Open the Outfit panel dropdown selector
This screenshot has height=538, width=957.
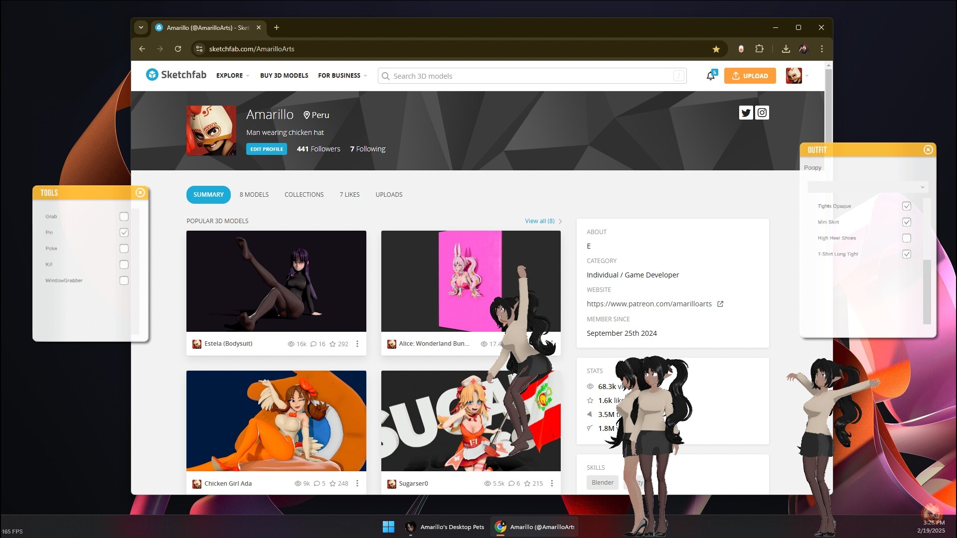point(867,187)
